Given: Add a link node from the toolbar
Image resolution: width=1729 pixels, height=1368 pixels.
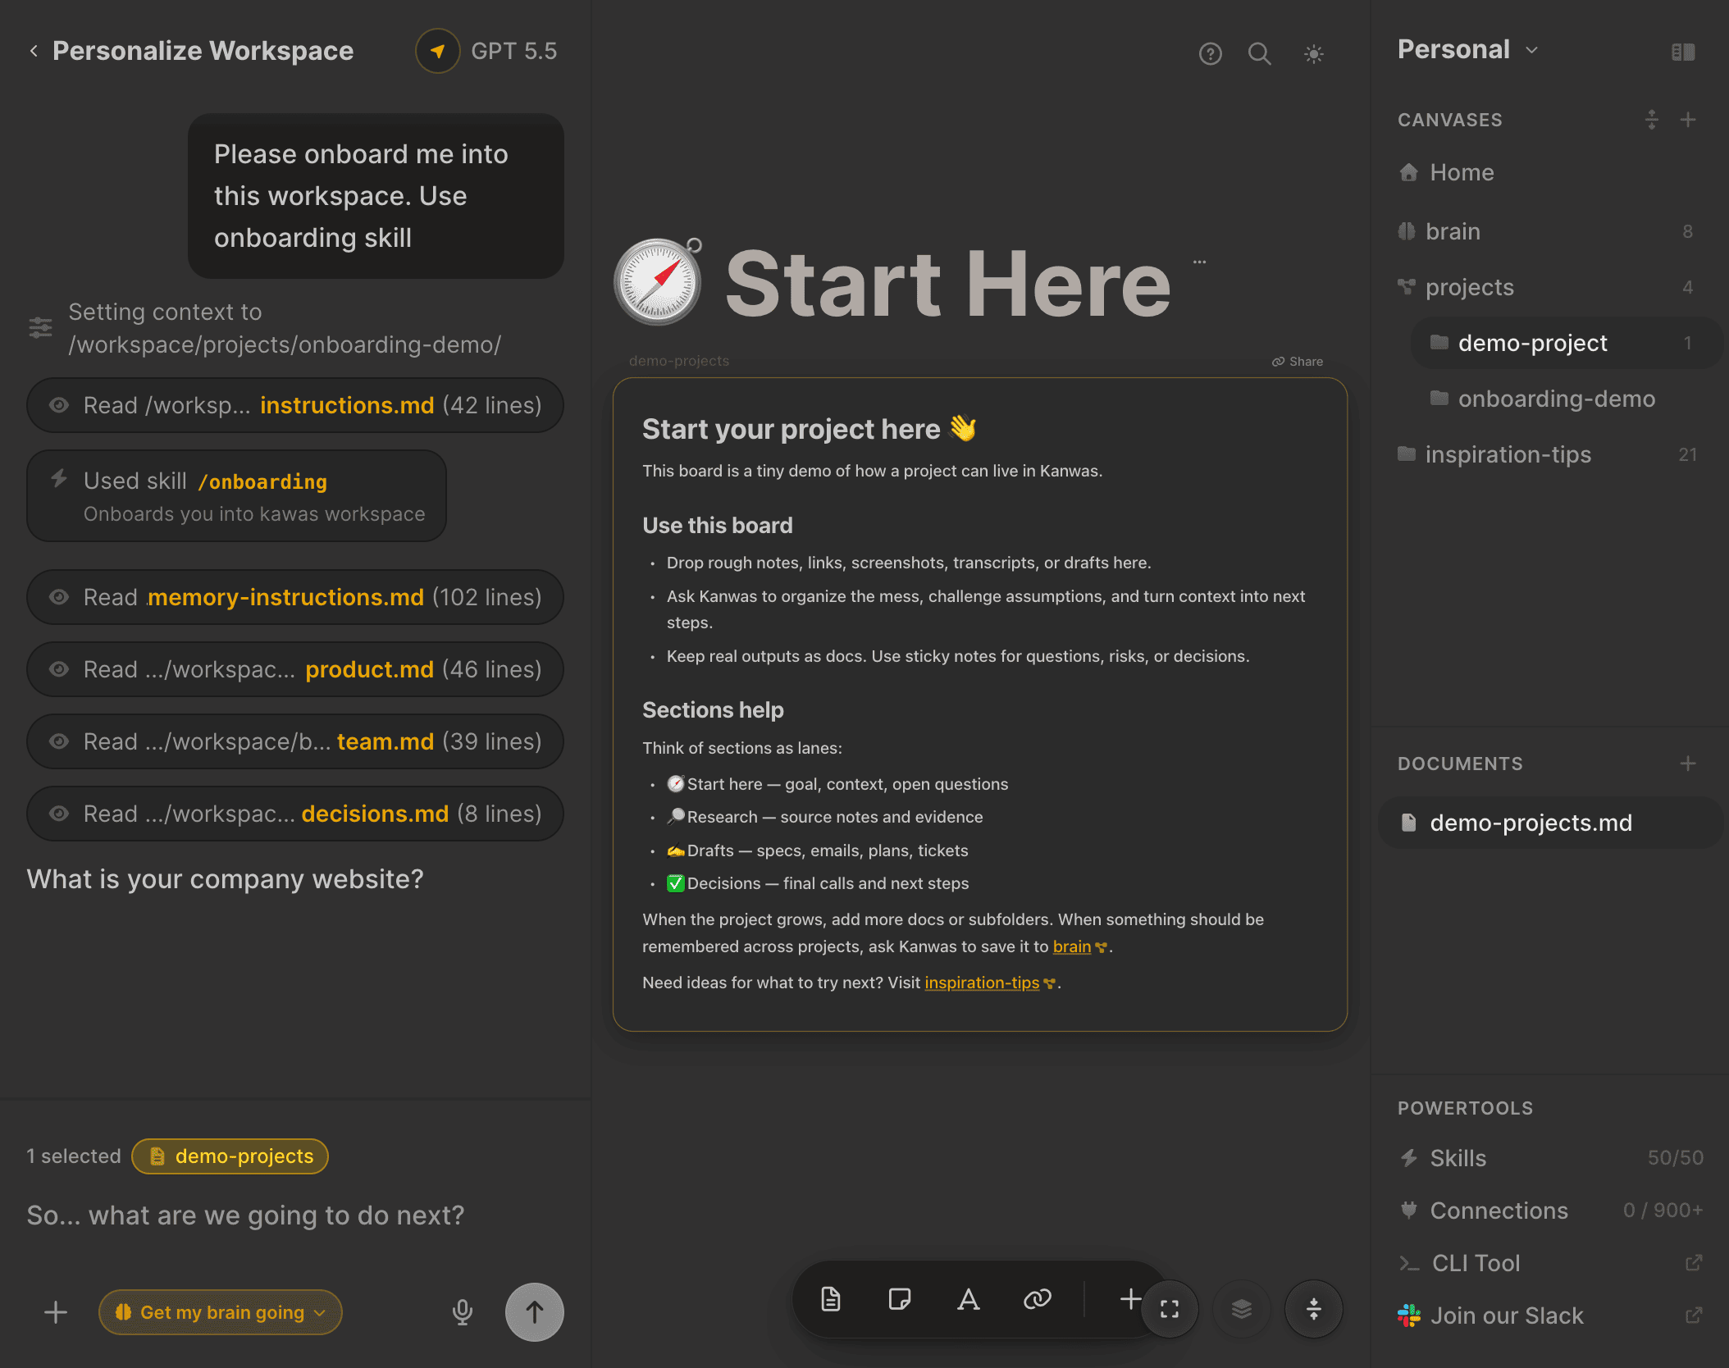Looking at the screenshot, I should click(x=1038, y=1299).
